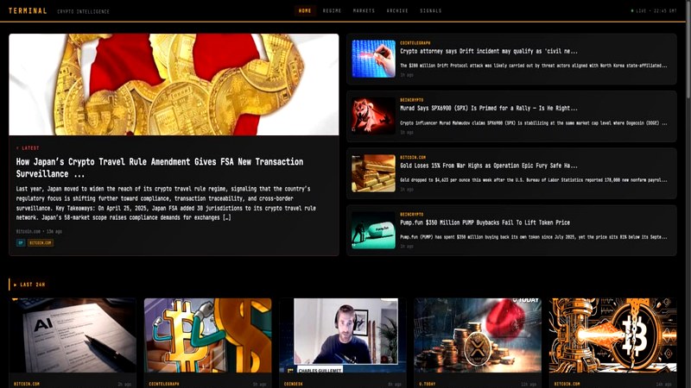
Task: Go to the Archive tab
Action: (x=397, y=10)
